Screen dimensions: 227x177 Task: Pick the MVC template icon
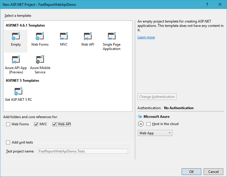click(64, 36)
